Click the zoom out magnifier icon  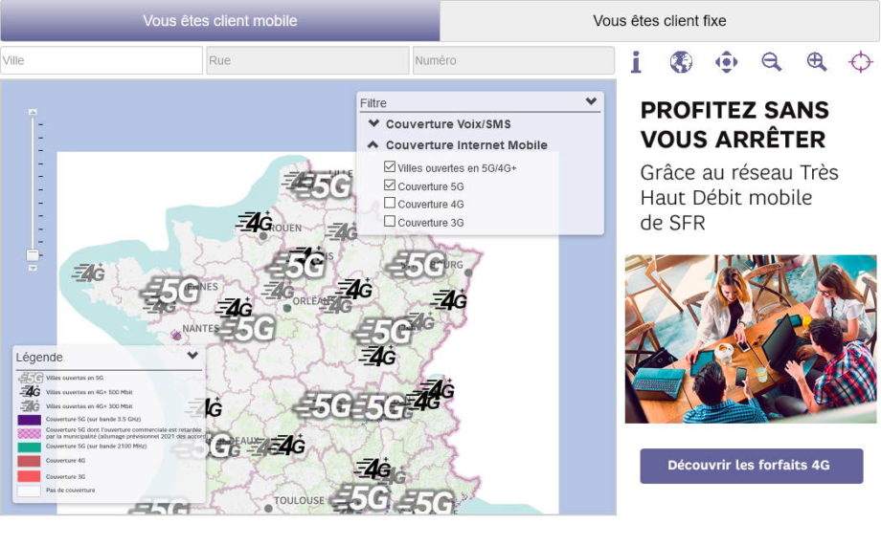pyautogui.click(x=772, y=62)
